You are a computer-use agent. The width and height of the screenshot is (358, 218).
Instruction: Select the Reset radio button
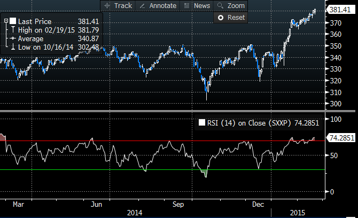tap(220, 18)
